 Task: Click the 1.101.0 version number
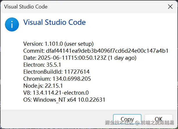click(x=54, y=44)
